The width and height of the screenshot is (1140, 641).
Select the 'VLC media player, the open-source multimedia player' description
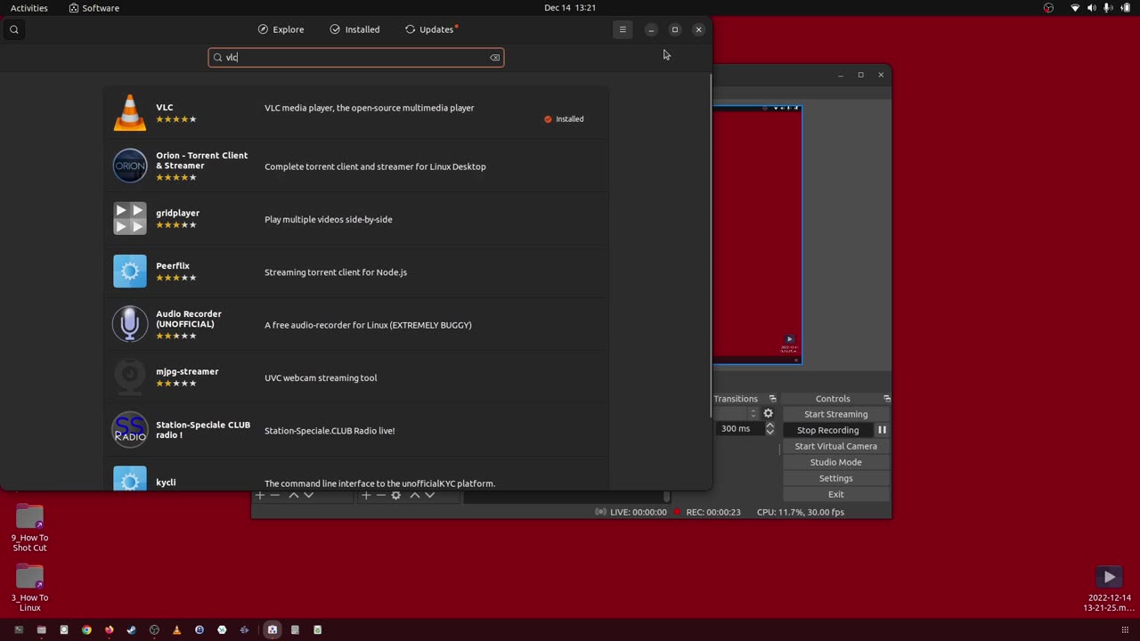coord(369,108)
